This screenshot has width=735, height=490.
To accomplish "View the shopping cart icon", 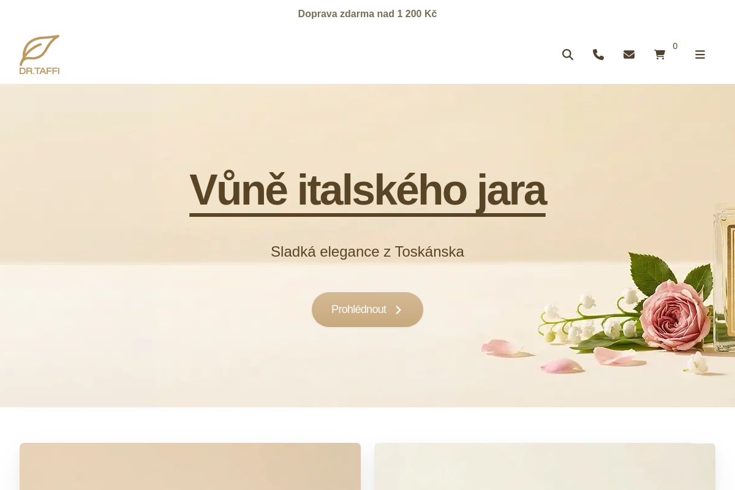I will click(660, 55).
